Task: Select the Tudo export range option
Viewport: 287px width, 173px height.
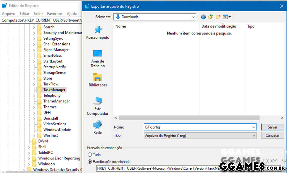Action: (x=90, y=155)
